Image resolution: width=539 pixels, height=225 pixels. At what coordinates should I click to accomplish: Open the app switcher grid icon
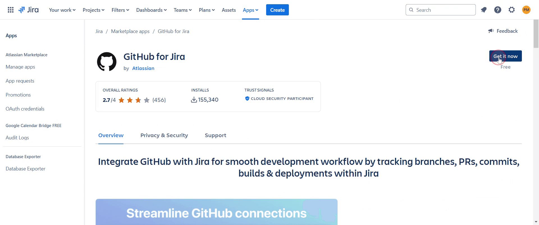click(11, 10)
